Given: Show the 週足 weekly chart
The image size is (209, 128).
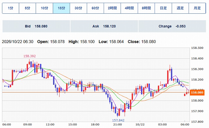Looking at the screenshot, I should tap(180, 8).
